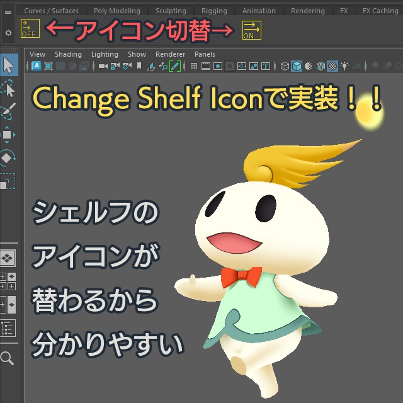Click the teal framed-square icon in panel toolbar
The image size is (403, 403).
tap(48, 66)
